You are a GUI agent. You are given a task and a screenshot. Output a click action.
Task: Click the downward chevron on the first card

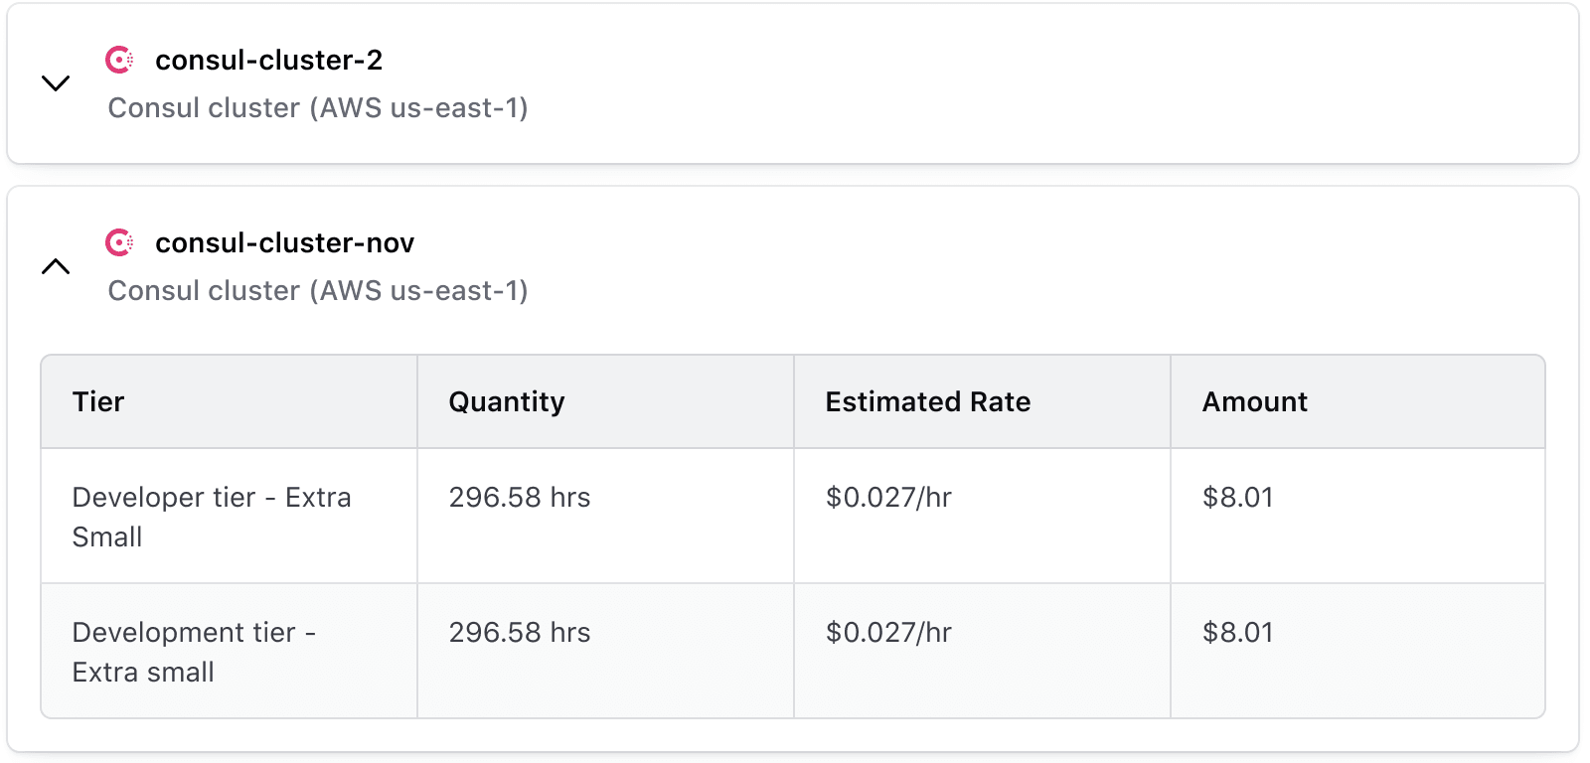56,83
